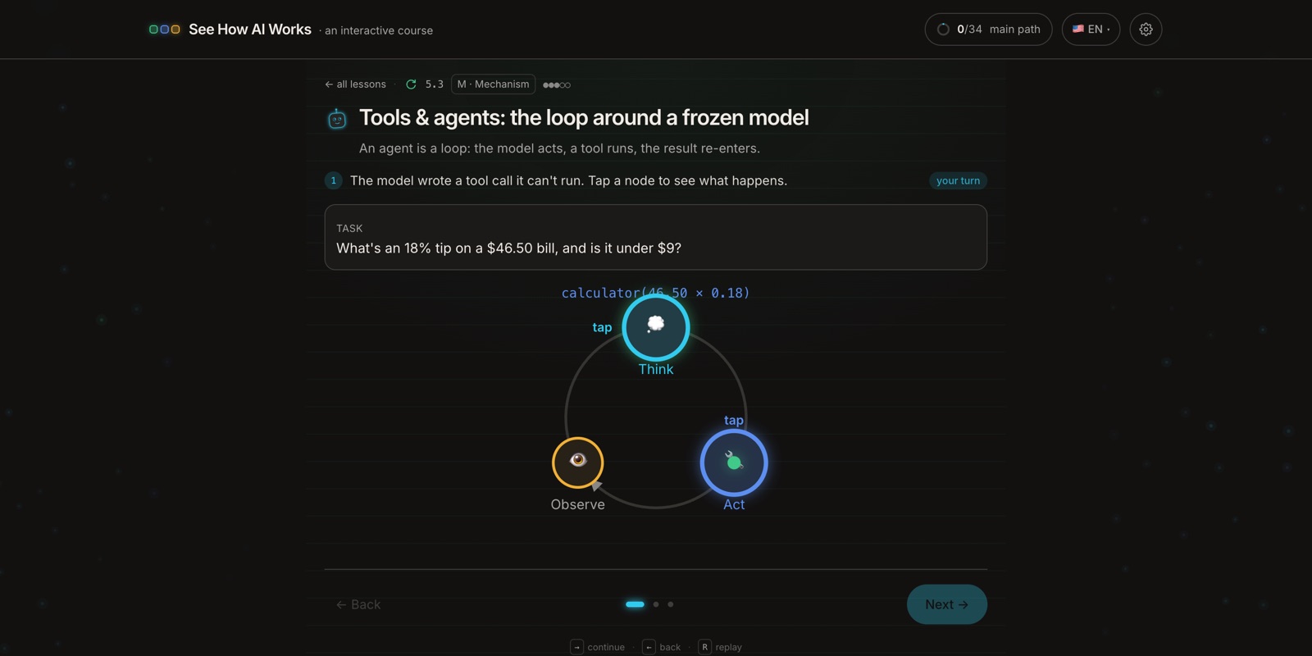Open the 0/34 main path progress
The image size is (1312, 656).
click(x=988, y=30)
